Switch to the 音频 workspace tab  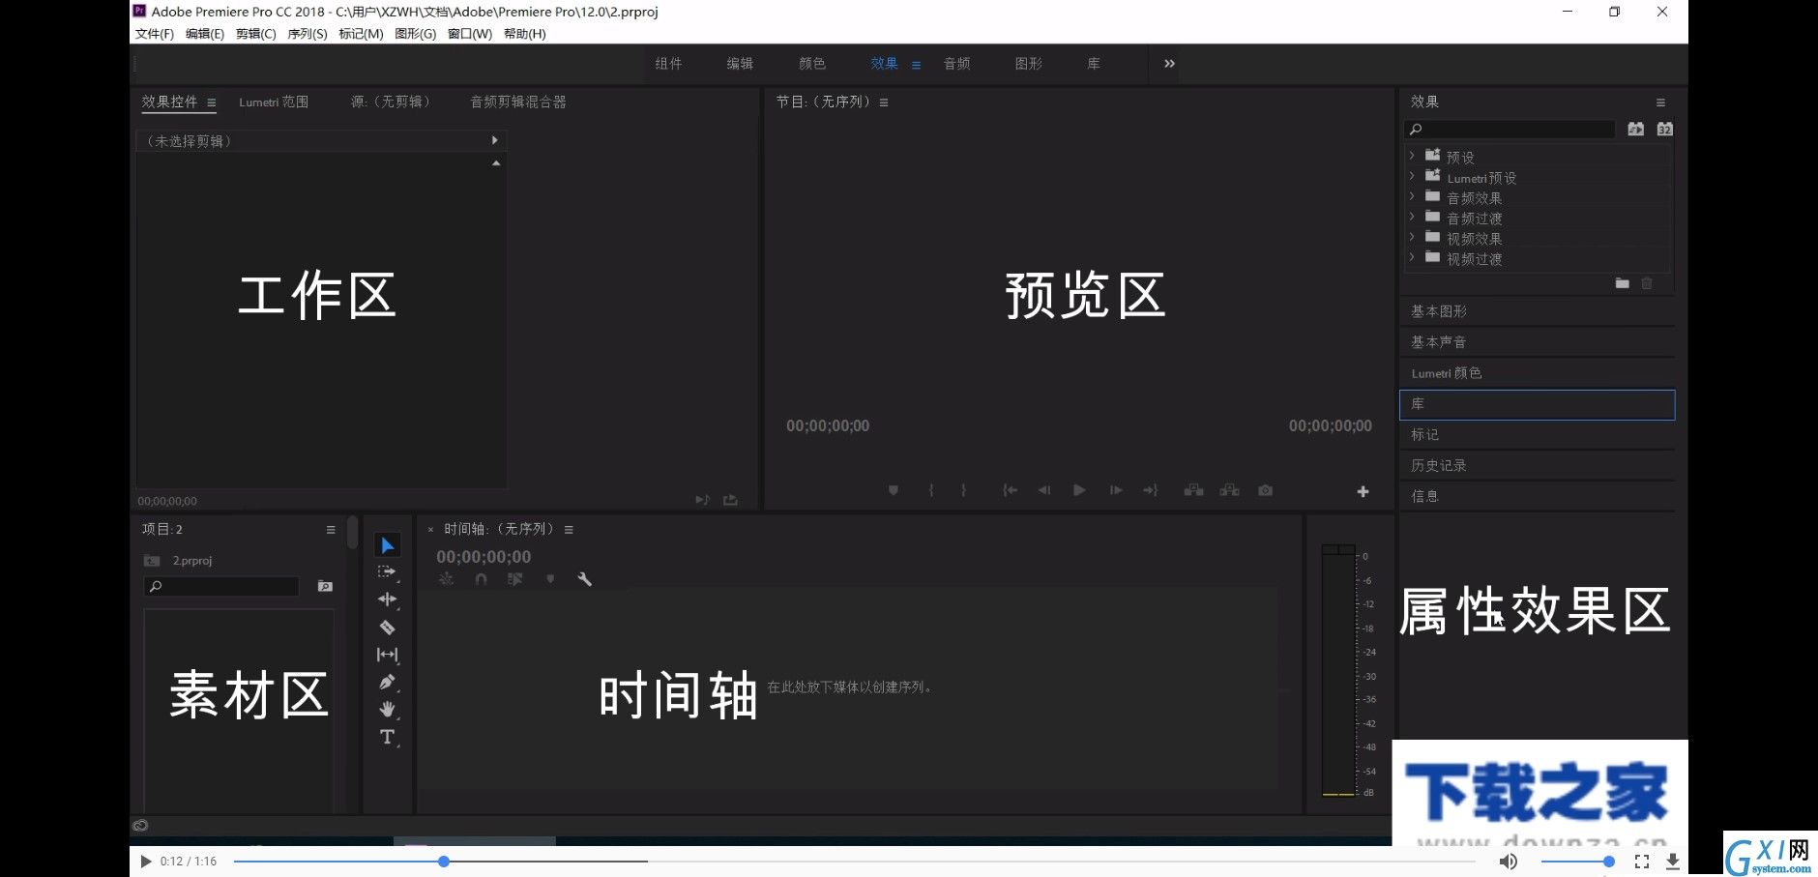[957, 64]
